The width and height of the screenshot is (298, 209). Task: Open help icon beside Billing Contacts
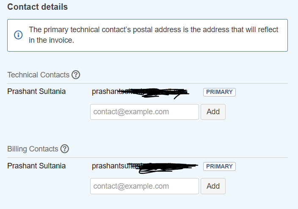(x=65, y=149)
